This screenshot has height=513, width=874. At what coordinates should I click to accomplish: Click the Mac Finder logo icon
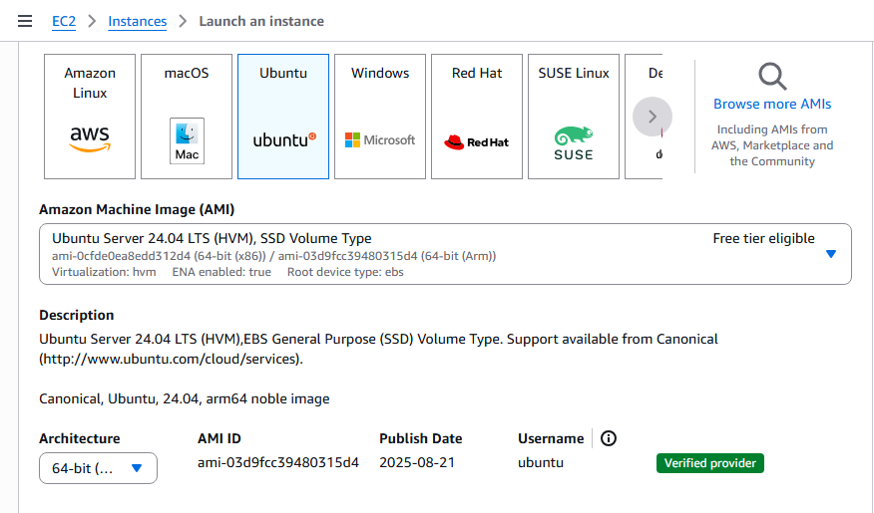point(187,140)
